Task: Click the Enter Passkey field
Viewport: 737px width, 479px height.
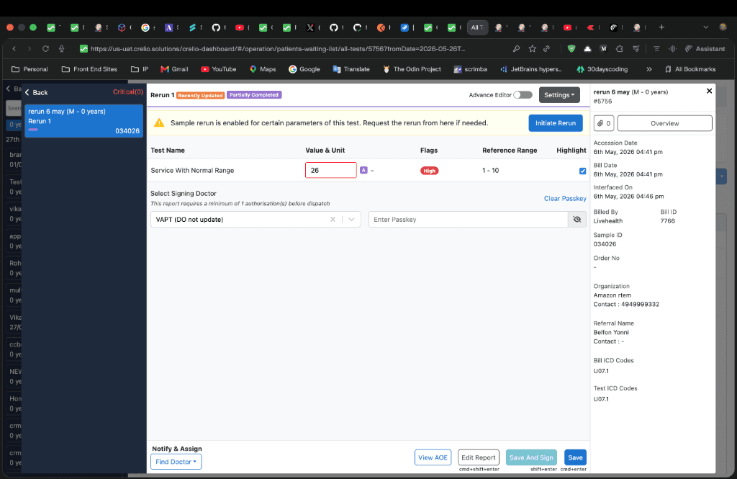Action: [x=468, y=219]
